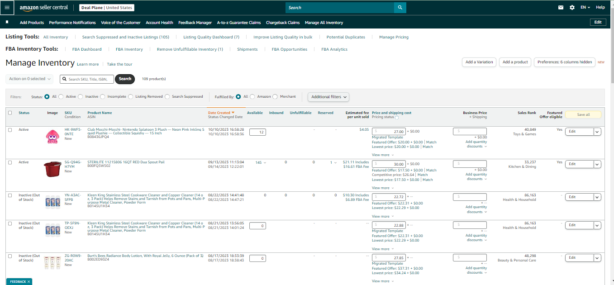The width and height of the screenshot is (614, 285).
Task: Open the Add Products menu item
Action: [x=32, y=23]
